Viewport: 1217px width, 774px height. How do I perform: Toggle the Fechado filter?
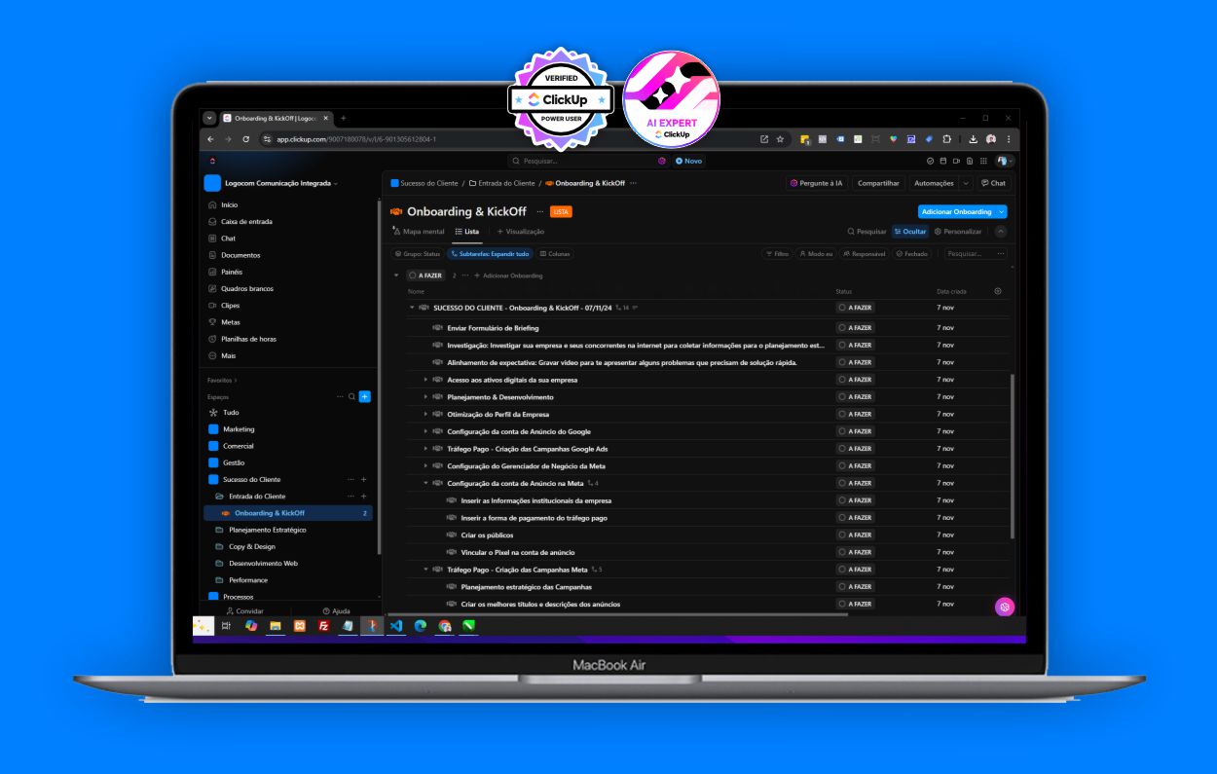[912, 254]
